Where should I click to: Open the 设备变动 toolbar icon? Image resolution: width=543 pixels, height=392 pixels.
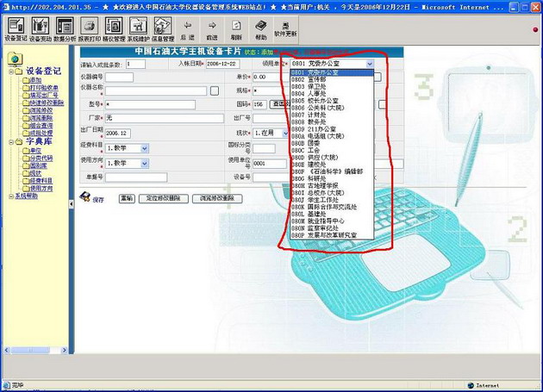(x=40, y=28)
